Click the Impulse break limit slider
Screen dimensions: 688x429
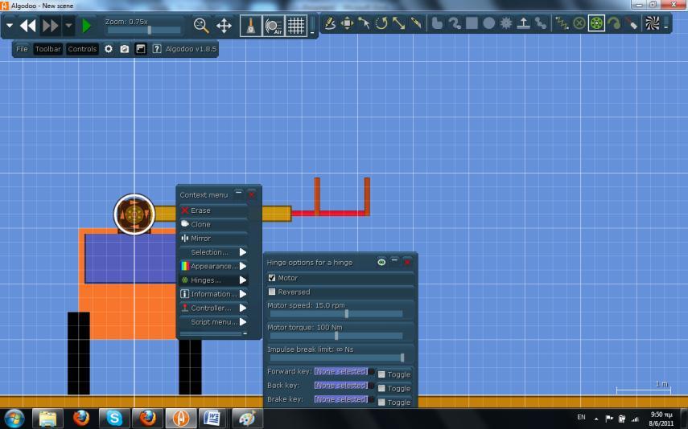pos(336,357)
